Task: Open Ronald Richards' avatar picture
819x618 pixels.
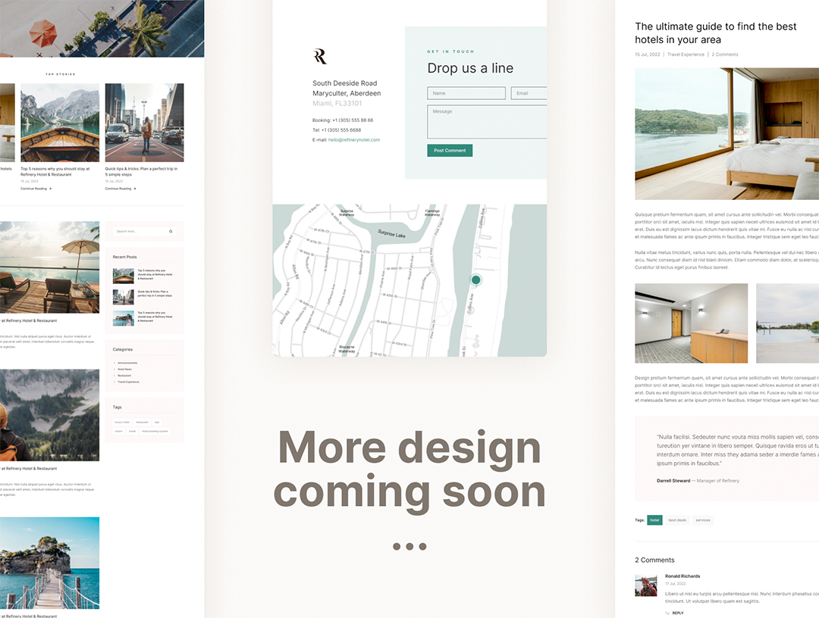Action: (645, 585)
